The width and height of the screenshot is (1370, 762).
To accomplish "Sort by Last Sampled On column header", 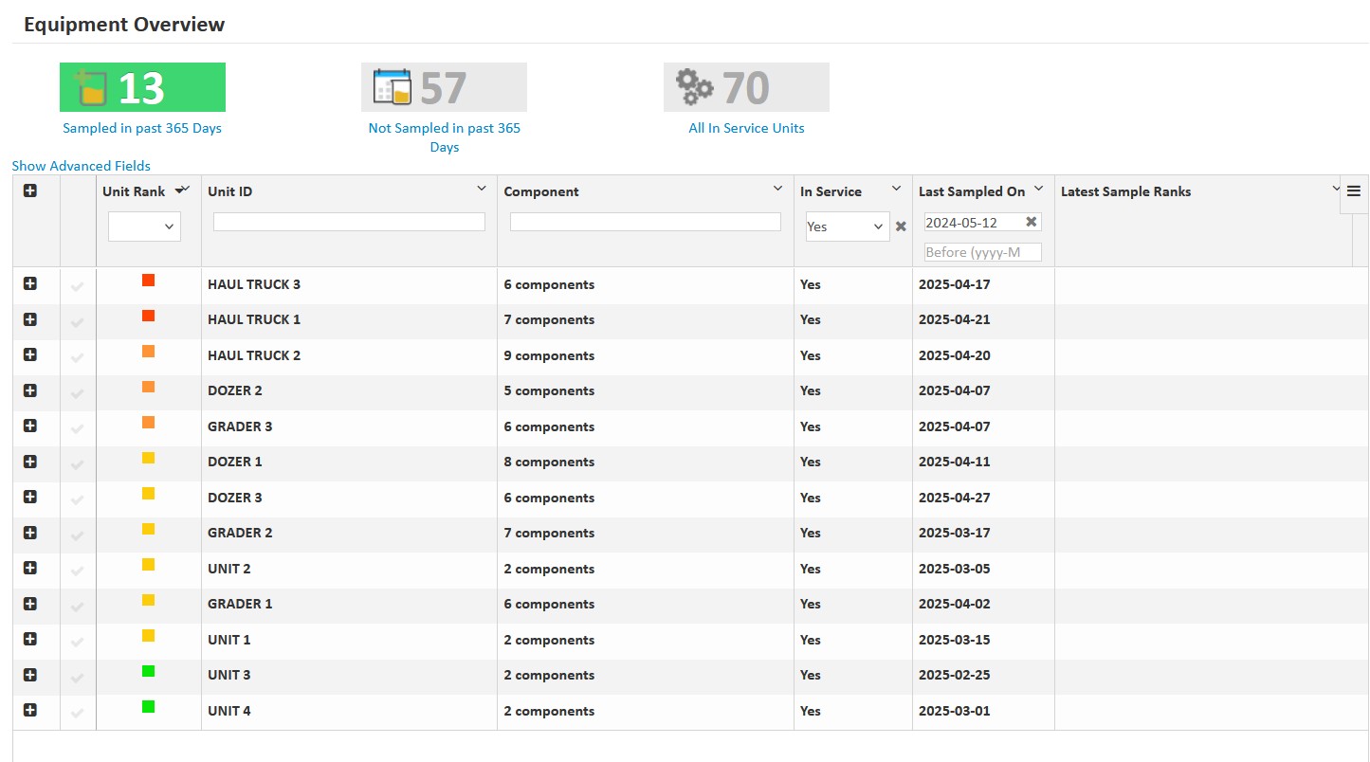I will point(971,191).
